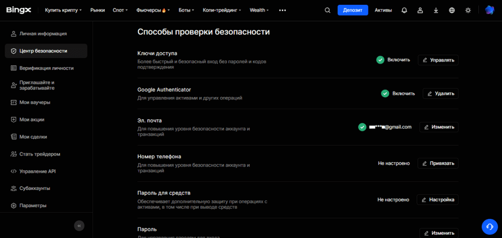Click the Субаккаунты people icon
The height and width of the screenshot is (238, 502).
click(x=13, y=188)
